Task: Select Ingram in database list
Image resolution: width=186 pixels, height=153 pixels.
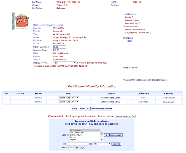Action: tap(85, 140)
